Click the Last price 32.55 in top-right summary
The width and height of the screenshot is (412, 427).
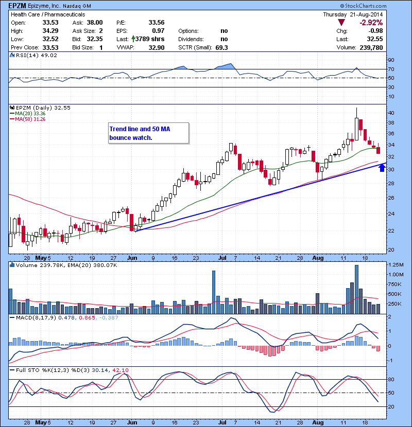click(375, 39)
